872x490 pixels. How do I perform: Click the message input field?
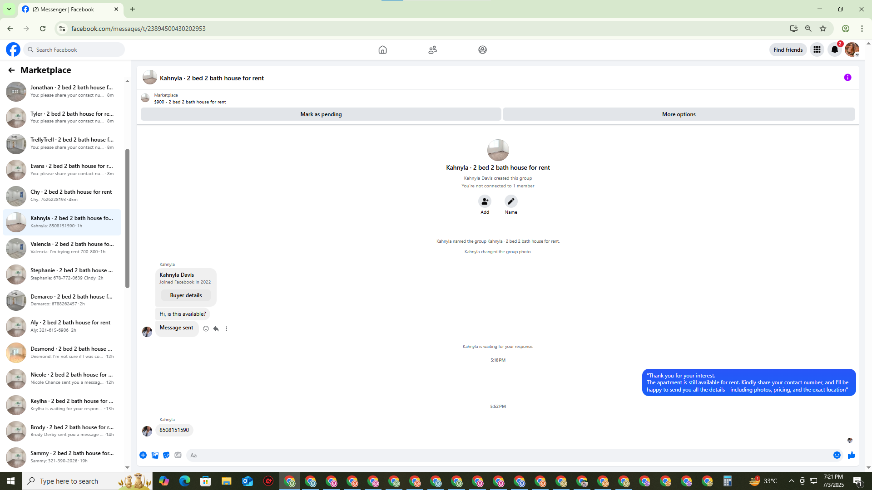click(x=509, y=455)
